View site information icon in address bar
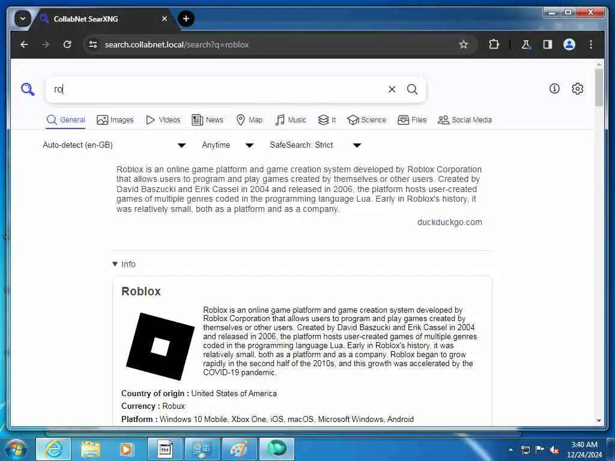 click(x=93, y=44)
